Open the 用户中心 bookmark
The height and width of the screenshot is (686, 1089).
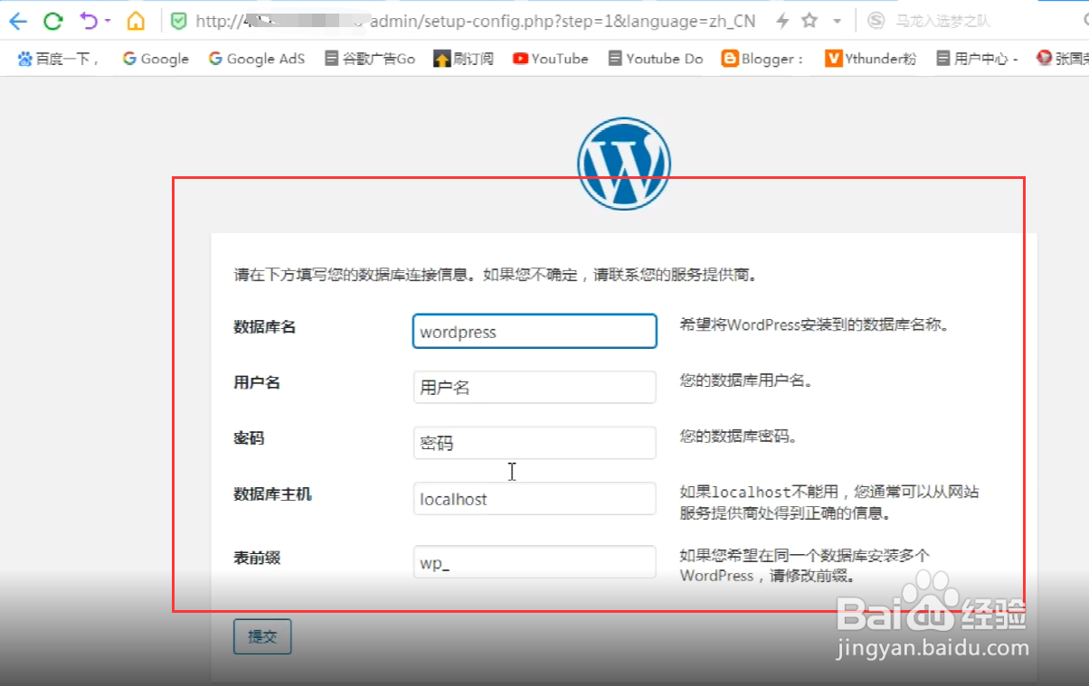click(977, 59)
